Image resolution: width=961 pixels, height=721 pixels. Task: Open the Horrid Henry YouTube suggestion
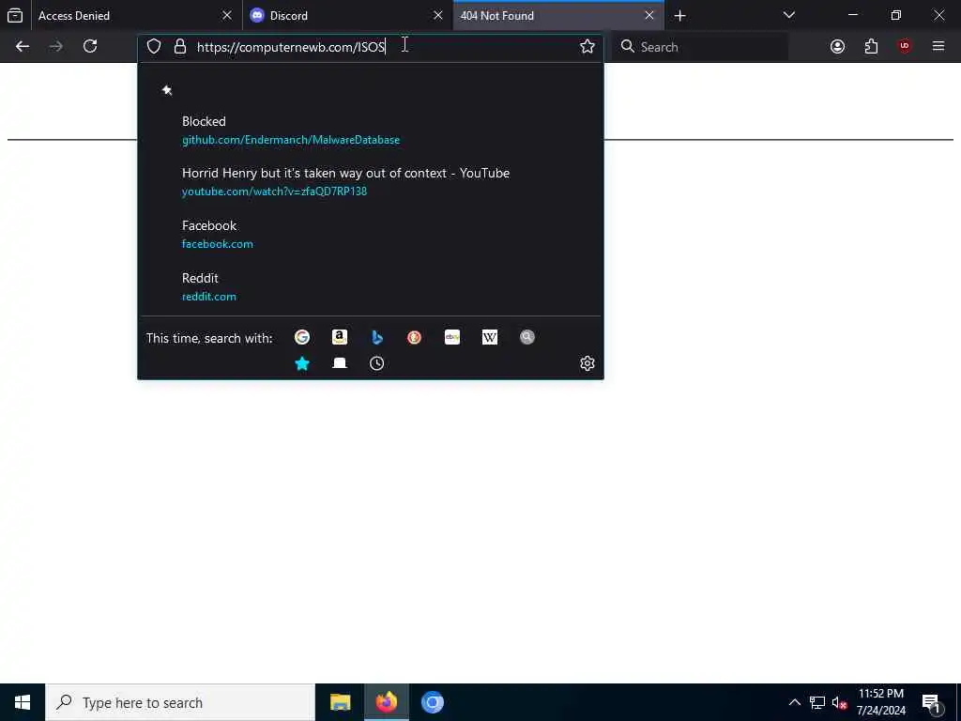[370, 182]
